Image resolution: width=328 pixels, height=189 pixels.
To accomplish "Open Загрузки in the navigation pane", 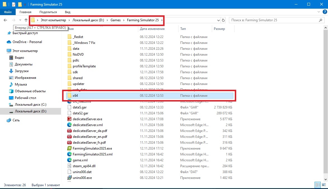I will 22,71.
